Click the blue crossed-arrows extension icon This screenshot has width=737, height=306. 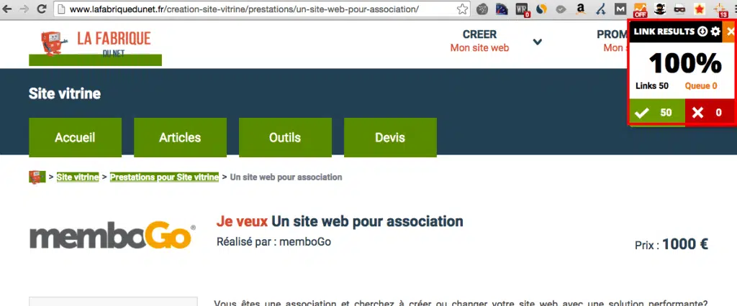pos(601,9)
